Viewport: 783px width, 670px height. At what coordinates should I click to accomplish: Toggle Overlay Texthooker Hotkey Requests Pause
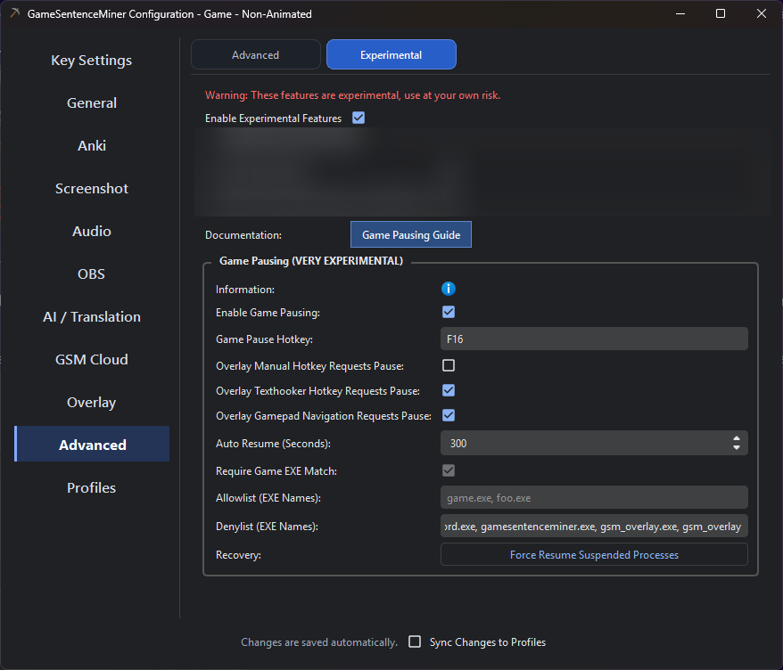point(448,390)
